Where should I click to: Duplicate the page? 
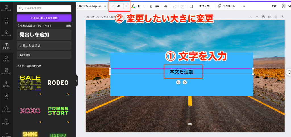269,17
